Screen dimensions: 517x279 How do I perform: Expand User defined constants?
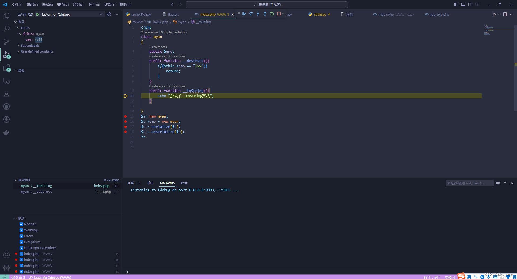(x=18, y=51)
